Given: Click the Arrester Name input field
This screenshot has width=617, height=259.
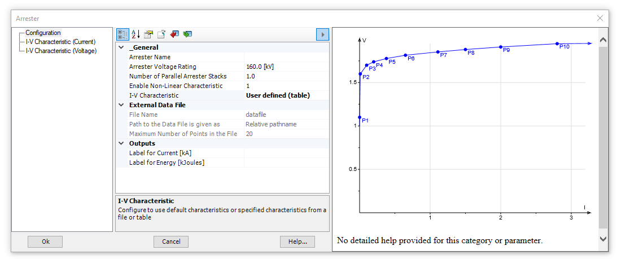Looking at the screenshot, I should point(286,57).
